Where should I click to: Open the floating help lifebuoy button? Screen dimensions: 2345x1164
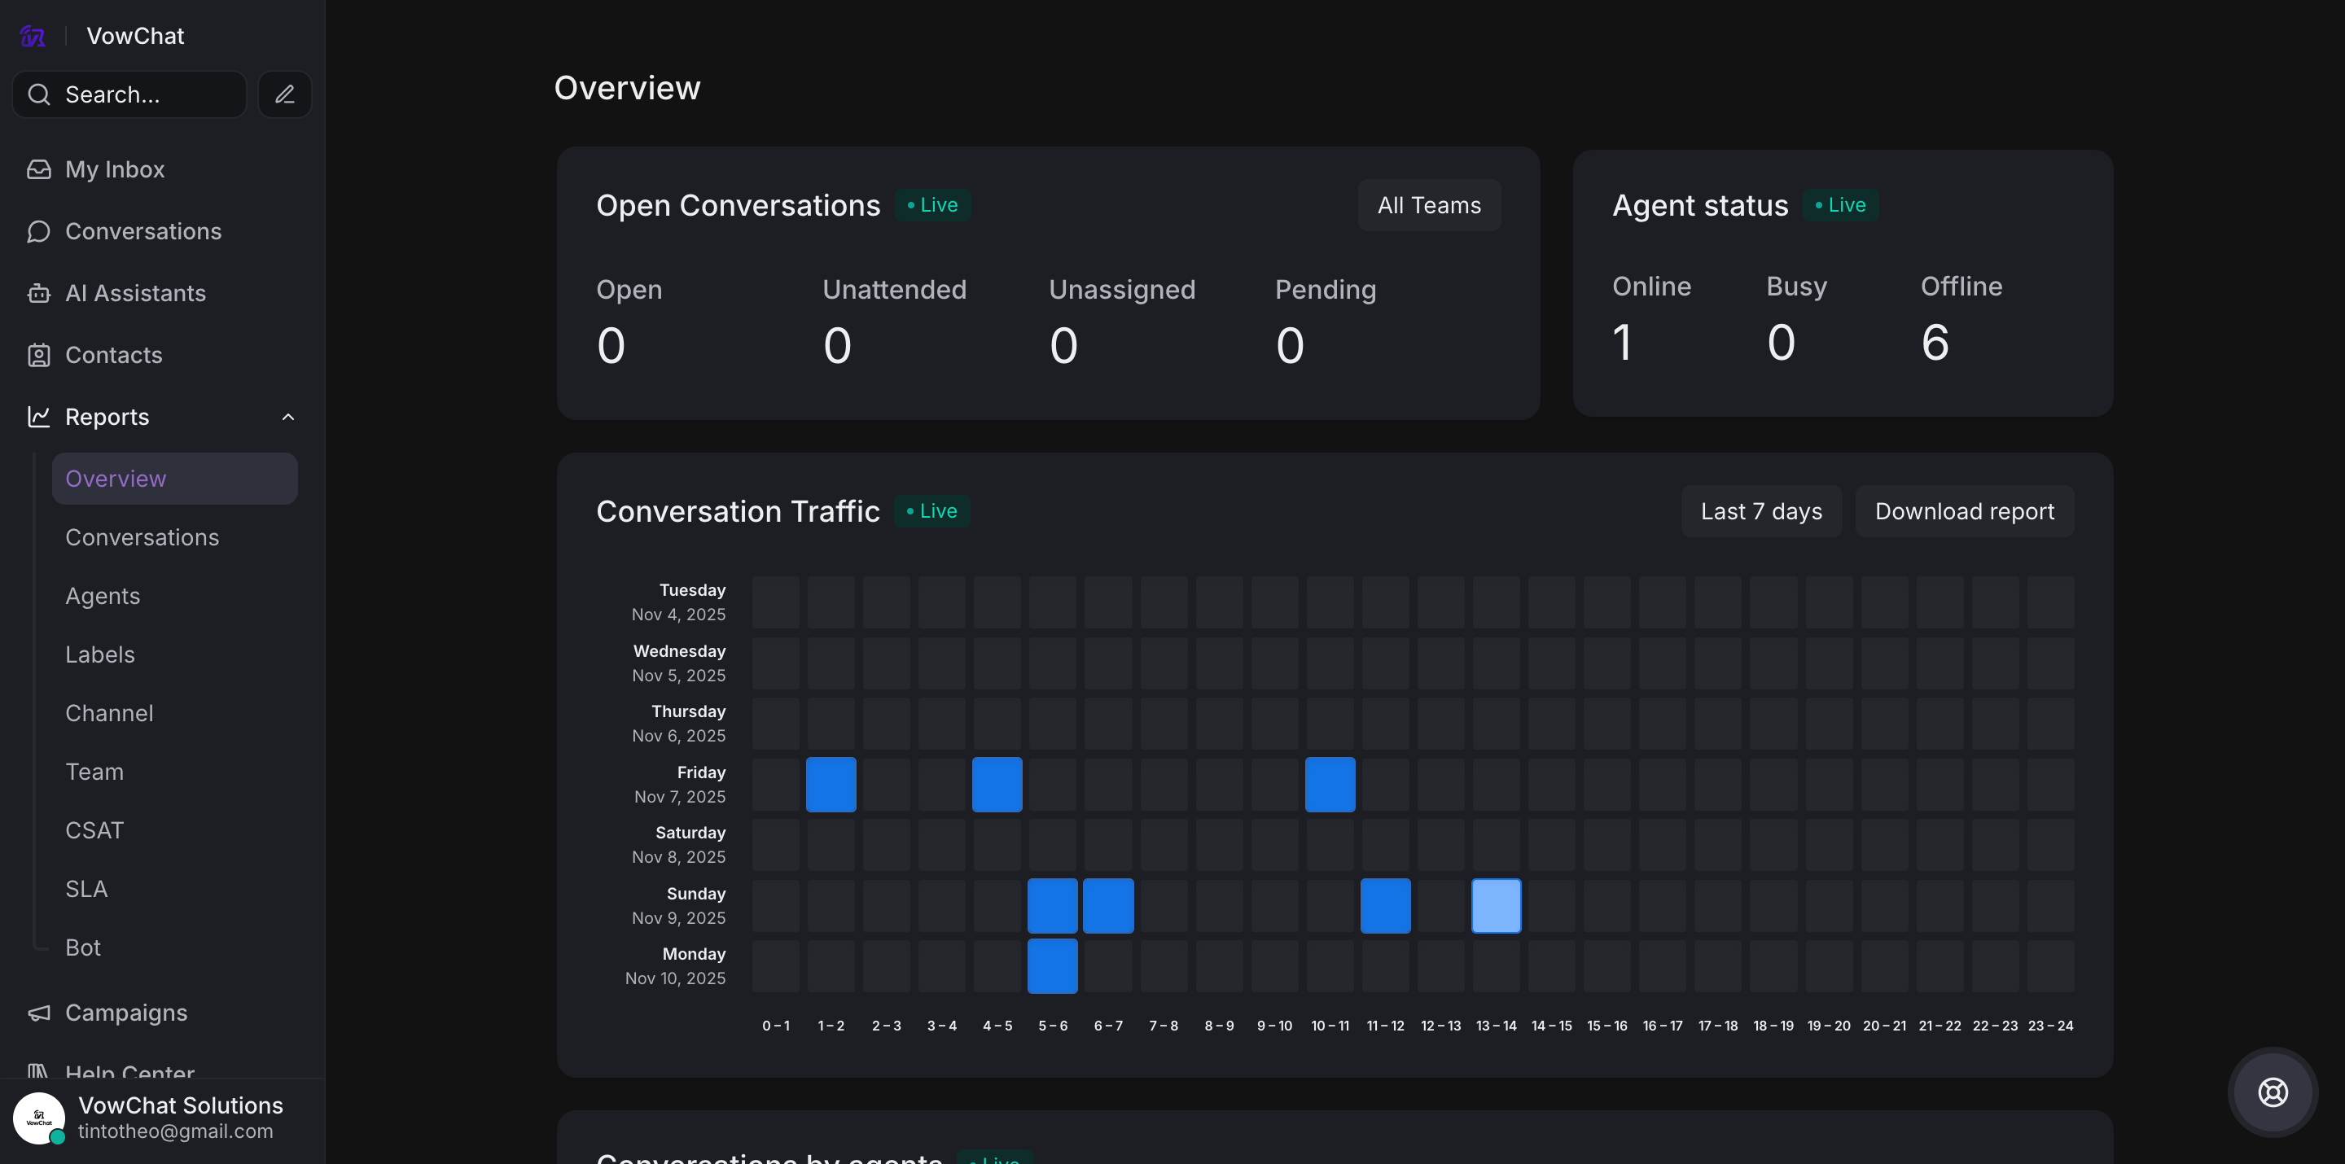coord(2273,1092)
